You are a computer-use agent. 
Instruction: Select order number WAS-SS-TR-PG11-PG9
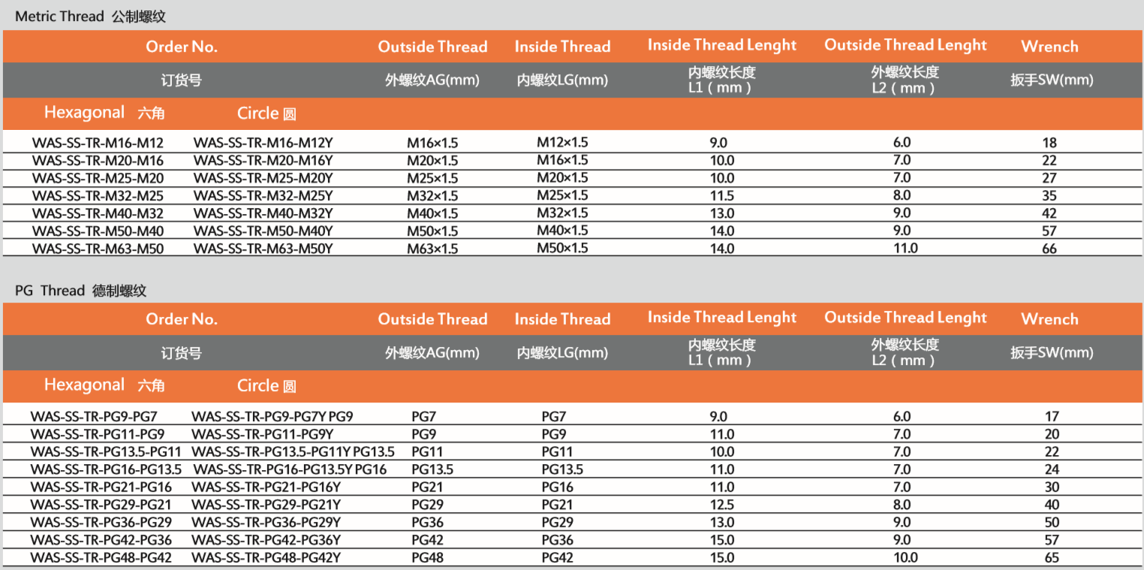pos(98,434)
